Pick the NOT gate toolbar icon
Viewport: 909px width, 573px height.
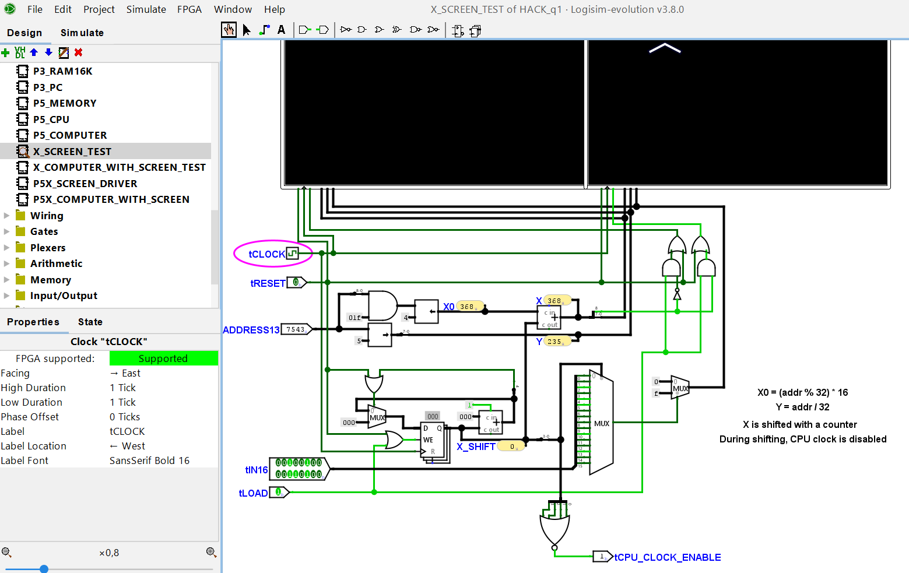pos(346,30)
